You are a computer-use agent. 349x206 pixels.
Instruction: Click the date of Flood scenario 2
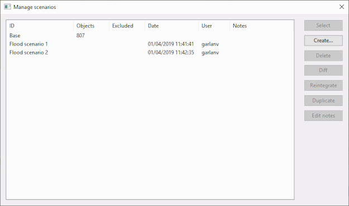[171, 52]
